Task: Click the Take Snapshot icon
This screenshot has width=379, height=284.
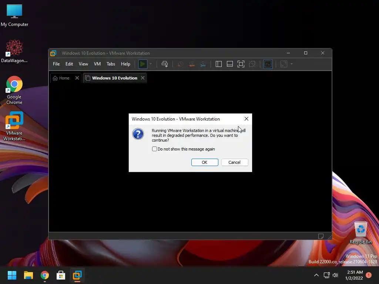Action: pos(180,64)
